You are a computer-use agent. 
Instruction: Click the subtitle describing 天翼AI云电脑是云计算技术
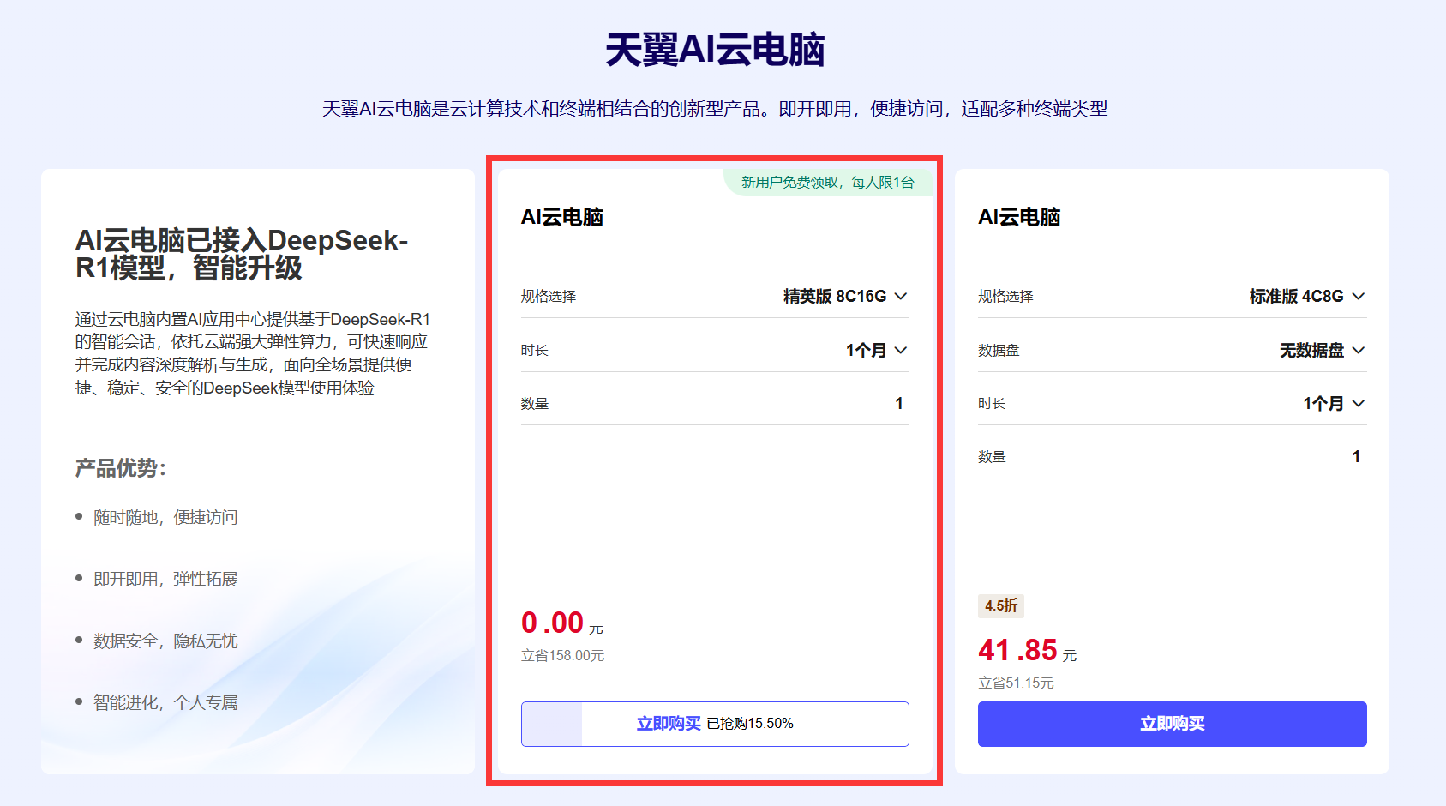click(x=715, y=109)
